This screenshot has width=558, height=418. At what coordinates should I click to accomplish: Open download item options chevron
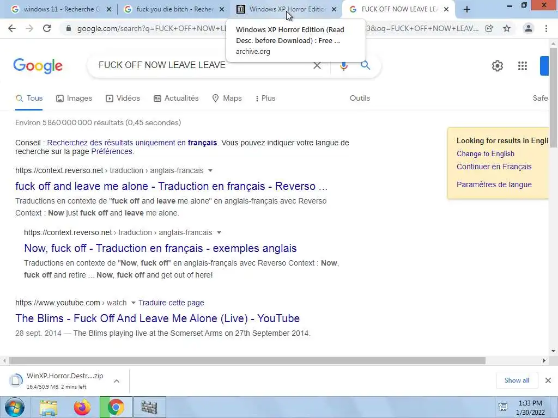pos(117,381)
